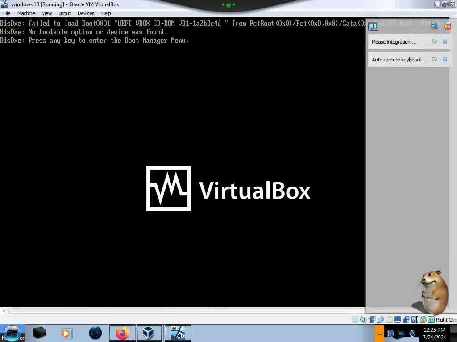This screenshot has height=342, width=457.
Task: Switch to VirtualBox Manager in the taskbar
Action: [149, 333]
